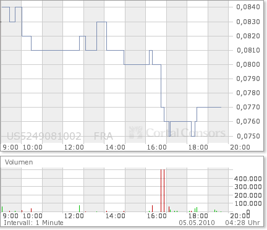Select 12:00 on the price chart time axis
267x230 pixels.
74,147
